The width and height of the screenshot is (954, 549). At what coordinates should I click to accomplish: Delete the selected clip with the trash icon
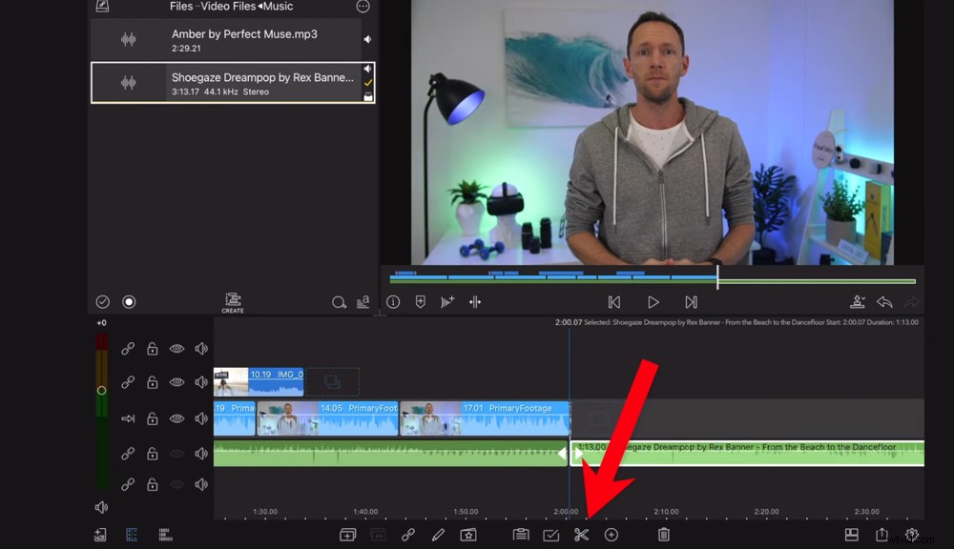[664, 536]
